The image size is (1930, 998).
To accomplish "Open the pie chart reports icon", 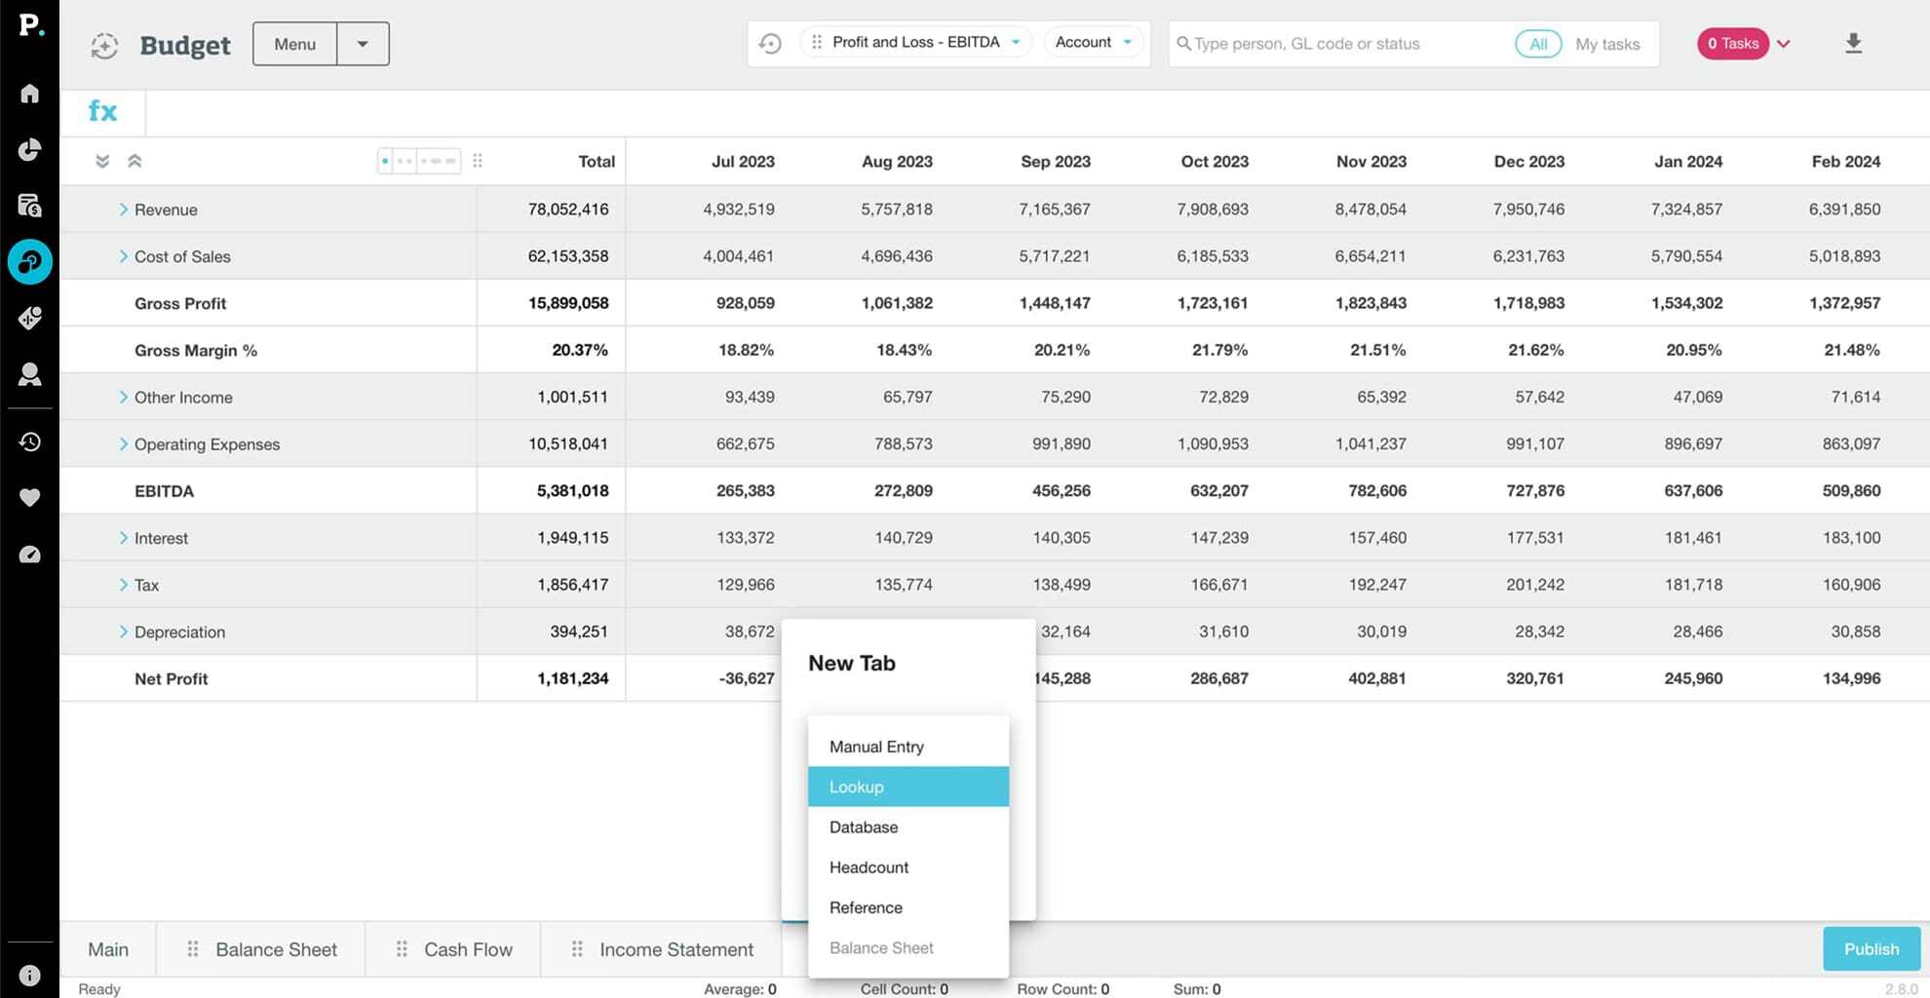I will (29, 149).
